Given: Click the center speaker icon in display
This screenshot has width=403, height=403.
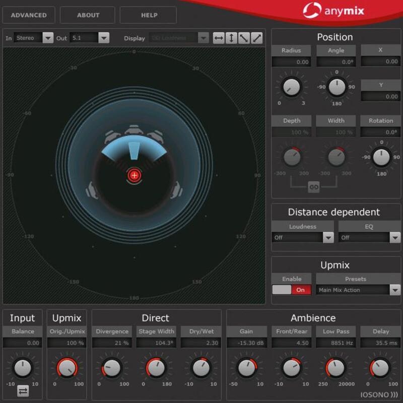Looking at the screenshot, I should point(134,130).
